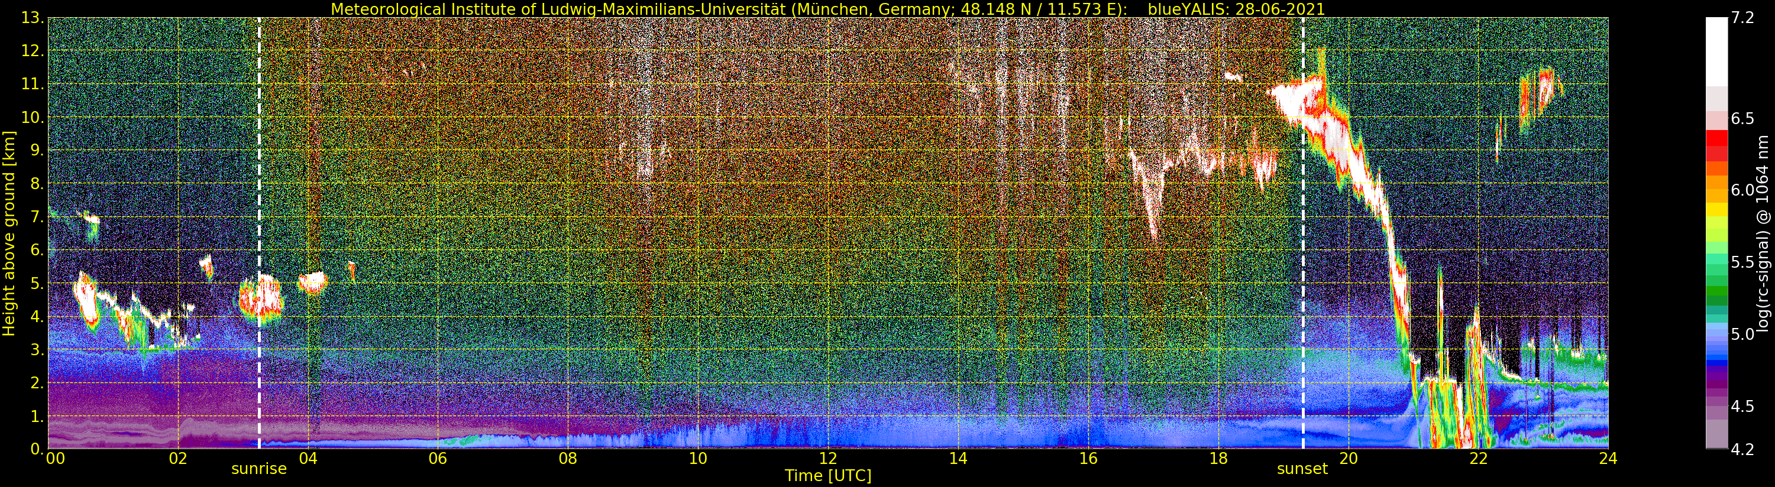Click the colorbar label 'log(rc-signal) @ 1064 nm'
Viewport: 1775px width, 487px height.
[1763, 233]
